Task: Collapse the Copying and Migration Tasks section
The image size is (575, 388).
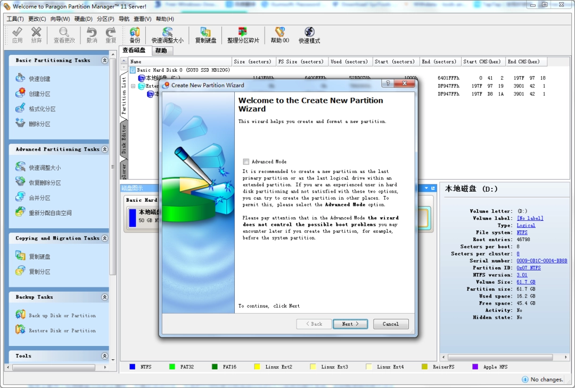Action: click(104, 238)
